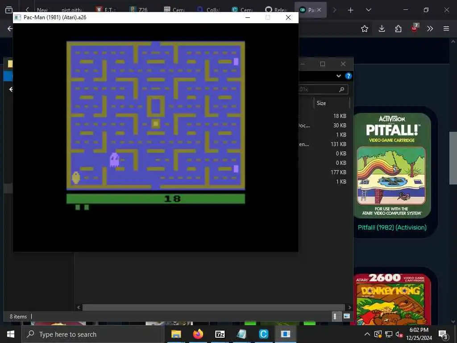This screenshot has width=457, height=343.
Task: Switch to the GitHub Releases browser tab
Action: tap(276, 10)
